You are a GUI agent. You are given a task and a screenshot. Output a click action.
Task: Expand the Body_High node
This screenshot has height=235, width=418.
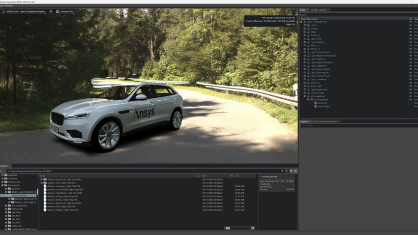pos(305,86)
